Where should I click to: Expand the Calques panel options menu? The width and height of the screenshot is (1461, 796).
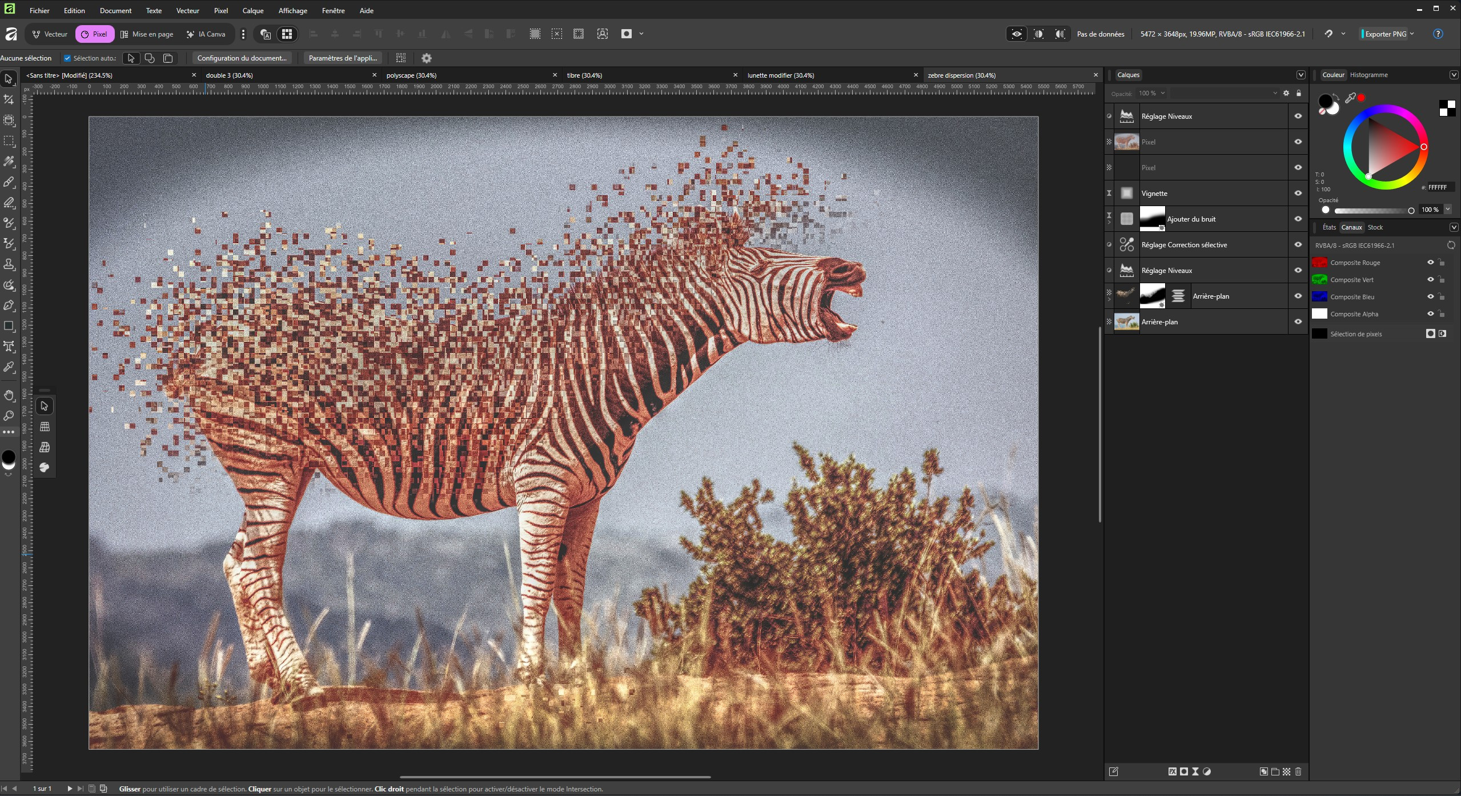[x=1301, y=75]
